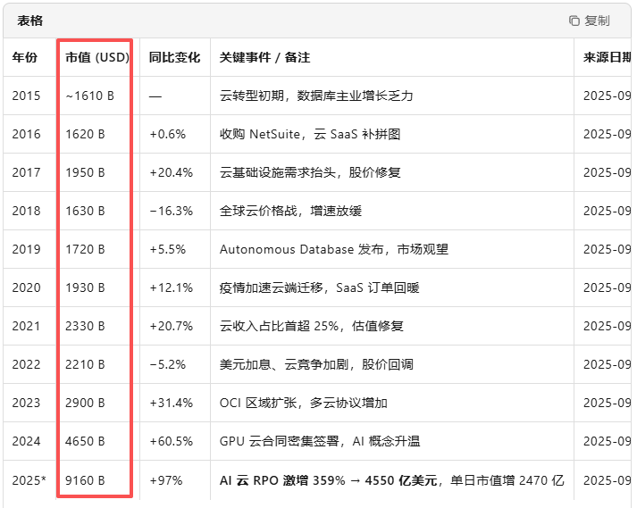Image resolution: width=637 pixels, height=508 pixels.
Task: Select the dash in 2015 同比变化 cell
Action: tap(155, 96)
